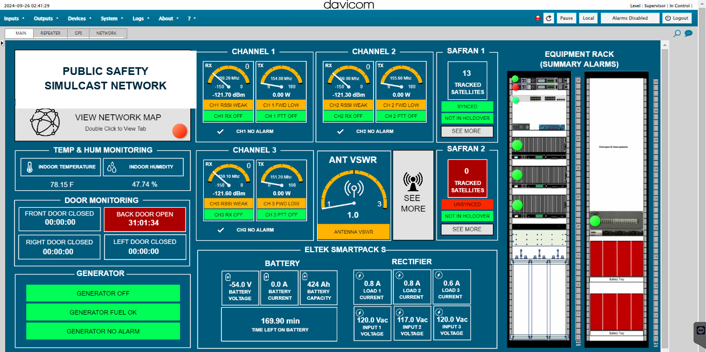The height and width of the screenshot is (352, 706).
Task: Expand the Inputs dropdown menu
Action: click(13, 19)
